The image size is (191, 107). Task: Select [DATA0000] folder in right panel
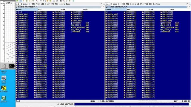[x=112, y=16]
